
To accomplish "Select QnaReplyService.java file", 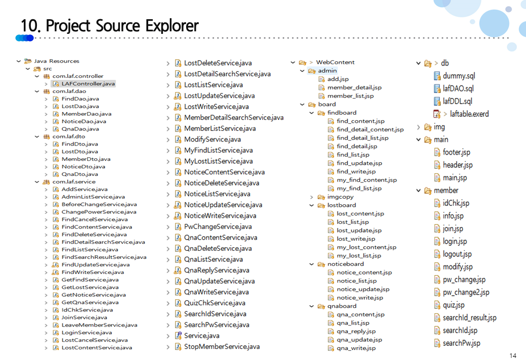I will tap(216, 270).
